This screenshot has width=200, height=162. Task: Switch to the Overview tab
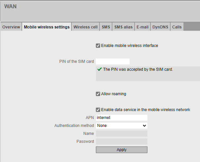pyautogui.click(x=11, y=27)
